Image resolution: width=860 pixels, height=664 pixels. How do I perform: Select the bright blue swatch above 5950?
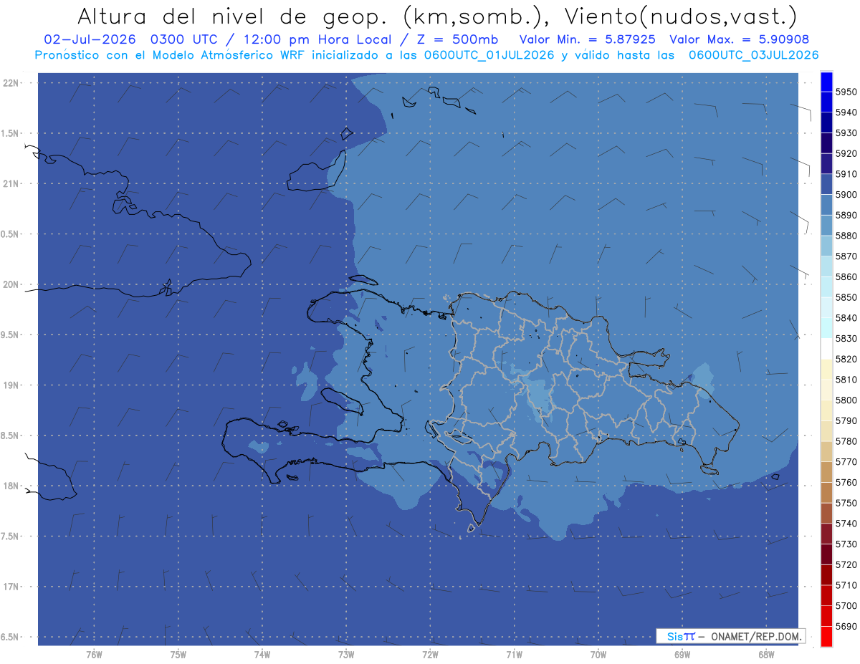click(826, 82)
